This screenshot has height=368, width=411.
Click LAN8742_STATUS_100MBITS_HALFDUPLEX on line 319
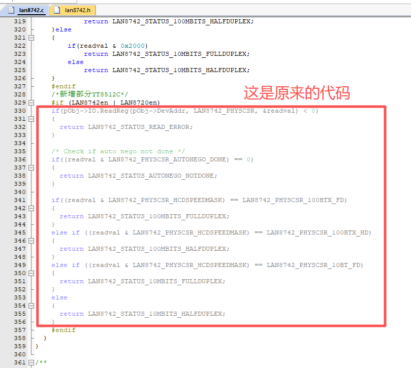tap(181, 21)
